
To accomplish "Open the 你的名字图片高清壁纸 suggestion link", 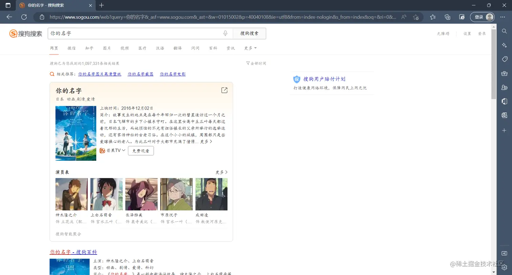I will pyautogui.click(x=100, y=74).
